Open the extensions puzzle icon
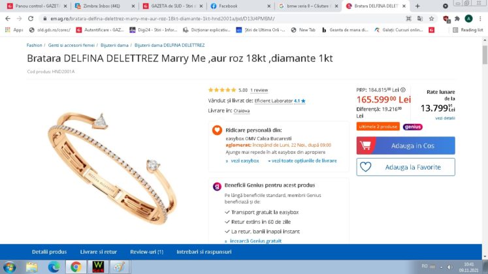This screenshot has width=488, height=274. 457,19
